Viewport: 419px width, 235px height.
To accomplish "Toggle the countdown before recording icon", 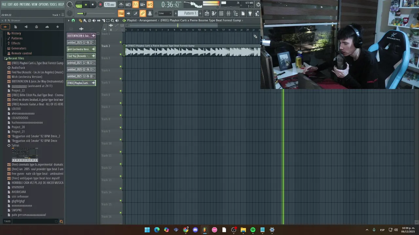I will [136, 5].
